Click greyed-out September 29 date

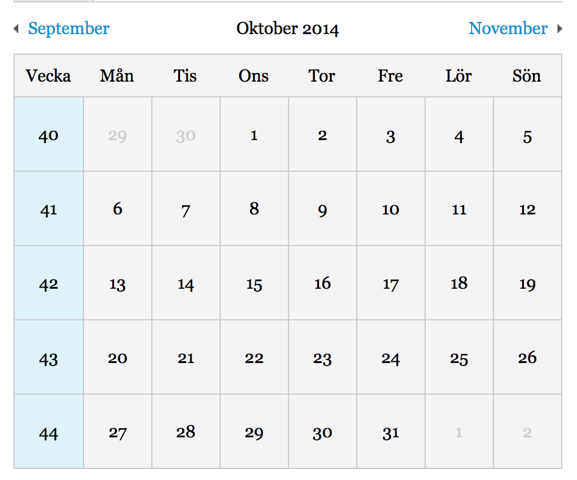pos(118,134)
